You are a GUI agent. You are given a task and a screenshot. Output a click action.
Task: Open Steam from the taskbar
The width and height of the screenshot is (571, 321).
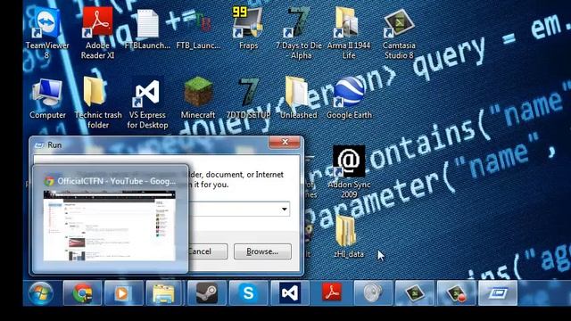coord(207,293)
